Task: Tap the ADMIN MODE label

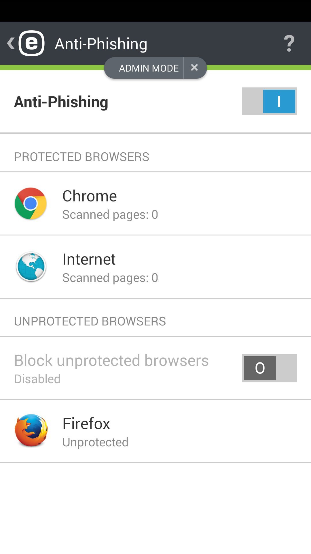Action: click(x=149, y=68)
